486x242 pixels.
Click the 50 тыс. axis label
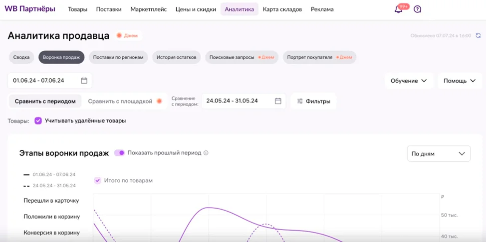pos(450,215)
